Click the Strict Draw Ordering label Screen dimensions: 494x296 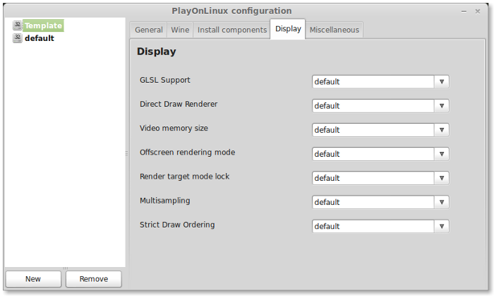pyautogui.click(x=177, y=225)
